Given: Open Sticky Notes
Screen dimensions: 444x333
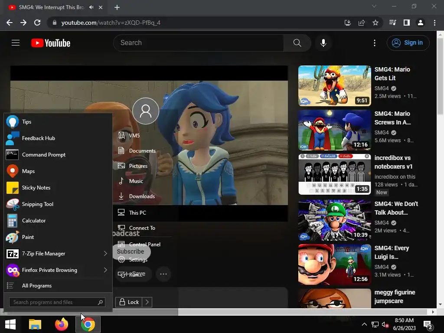Looking at the screenshot, I should [x=58, y=187].
